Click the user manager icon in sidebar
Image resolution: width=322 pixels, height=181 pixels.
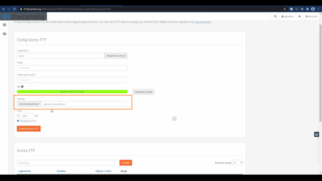coord(4,34)
